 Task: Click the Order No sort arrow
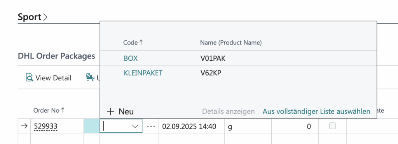pos(63,110)
